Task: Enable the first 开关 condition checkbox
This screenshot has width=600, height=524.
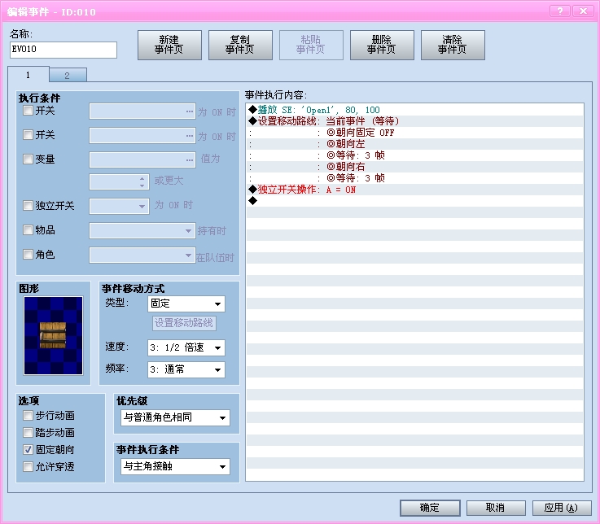Action: (x=28, y=111)
